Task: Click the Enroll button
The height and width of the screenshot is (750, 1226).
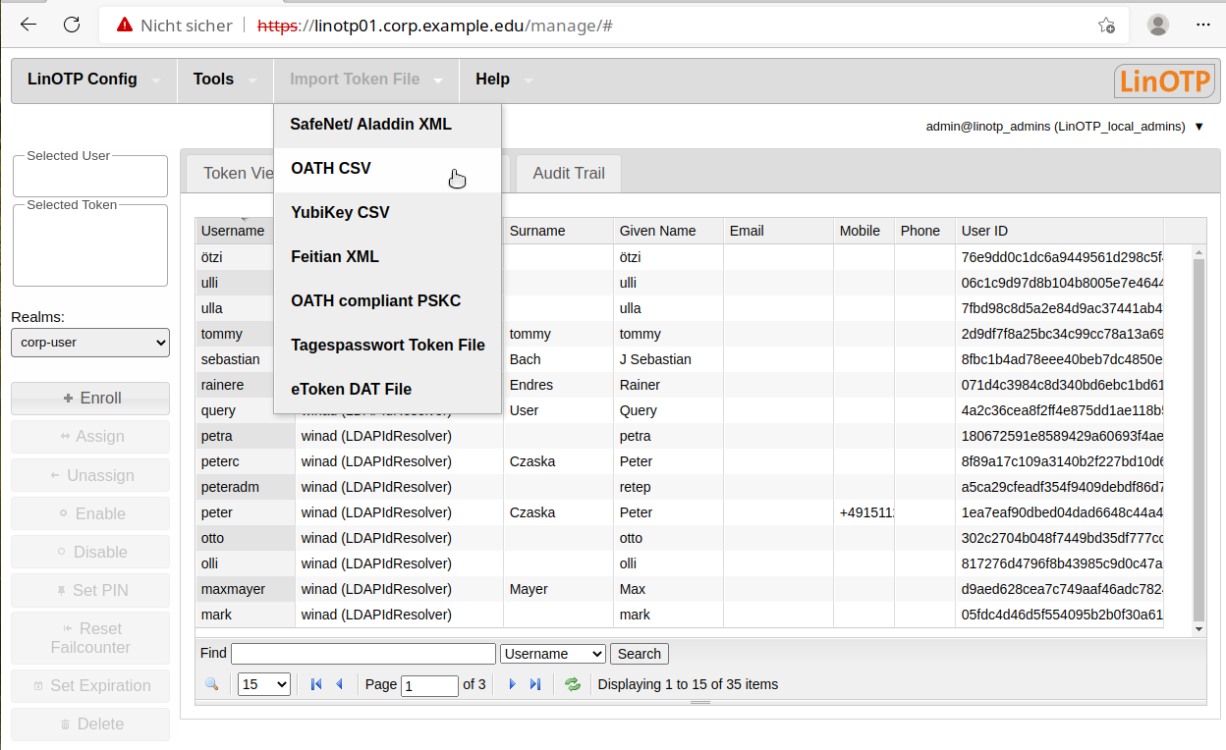Action: 89,399
